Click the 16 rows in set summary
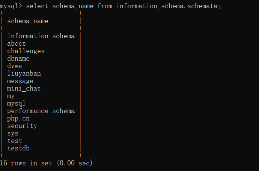 coord(46,163)
